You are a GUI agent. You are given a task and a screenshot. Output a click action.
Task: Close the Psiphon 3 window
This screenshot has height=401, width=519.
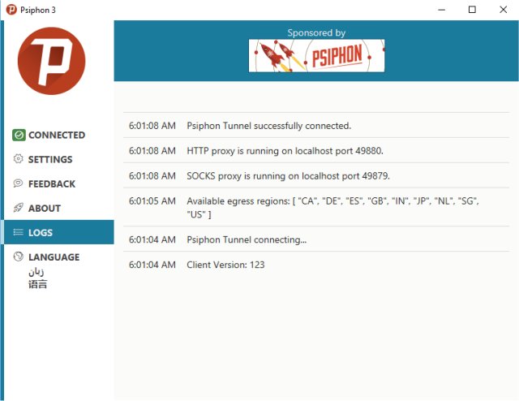click(x=503, y=10)
